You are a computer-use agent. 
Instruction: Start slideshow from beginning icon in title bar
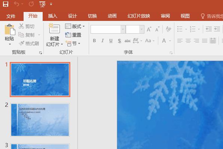point(42,4)
